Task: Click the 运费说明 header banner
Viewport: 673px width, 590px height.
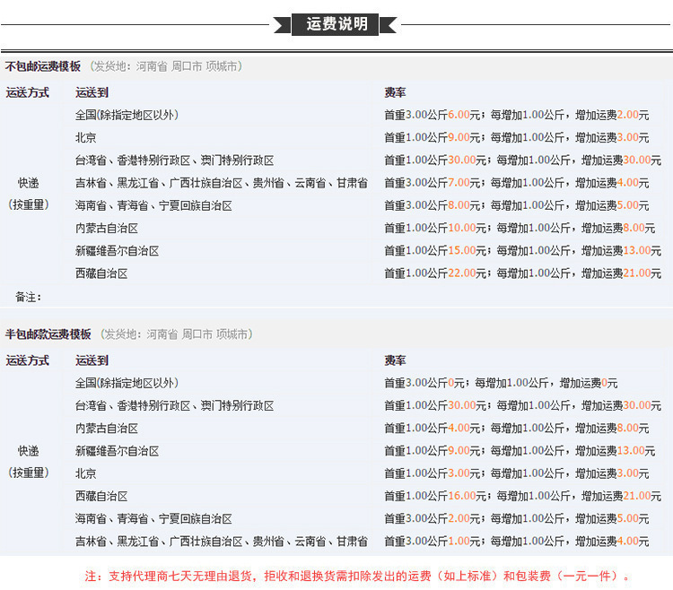Action: coord(336,24)
